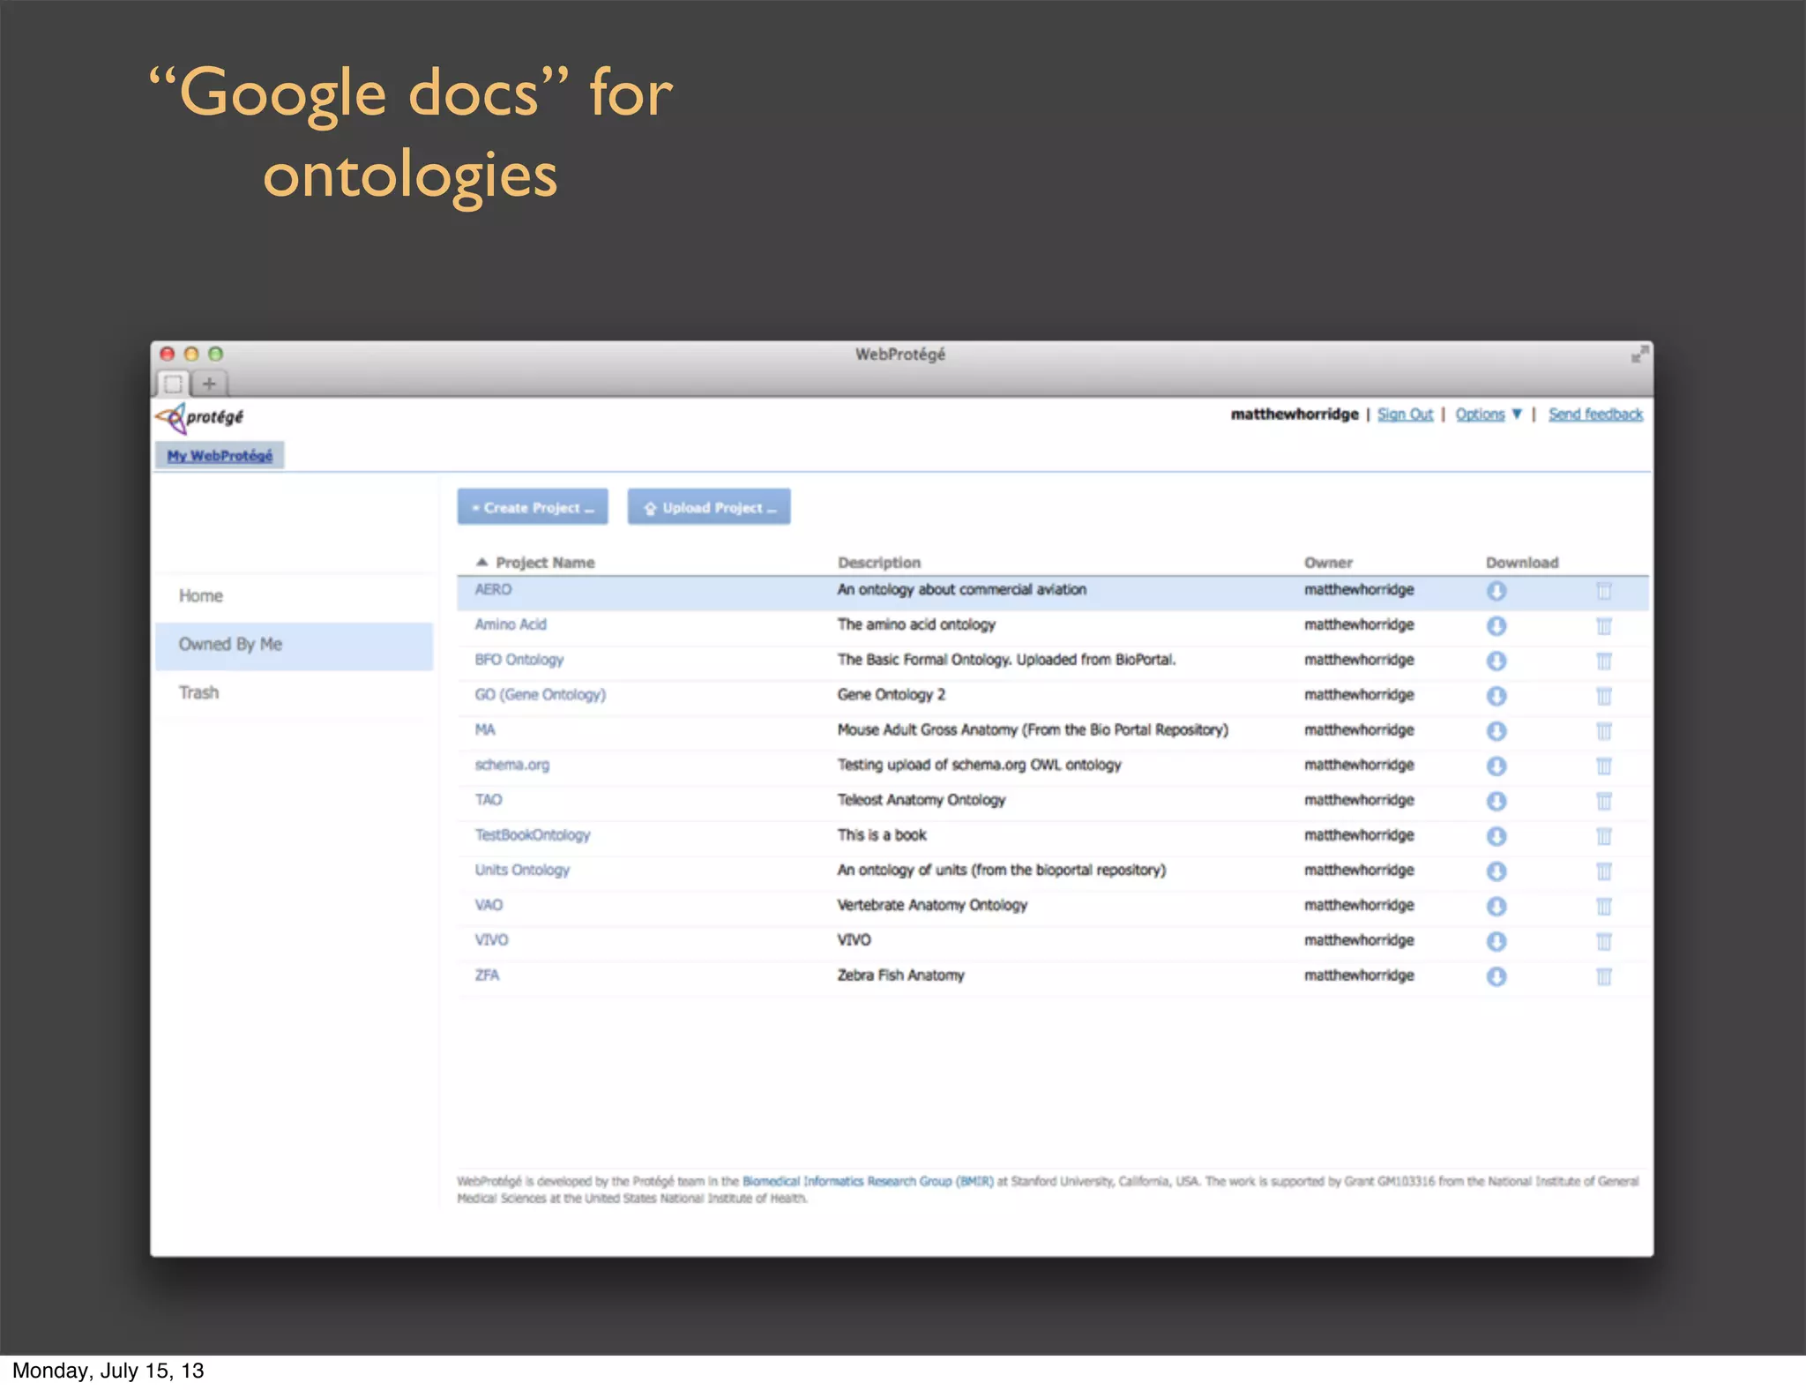
Task: Click 'Vertebrate Anatomy Ontology' description text
Action: [932, 905]
